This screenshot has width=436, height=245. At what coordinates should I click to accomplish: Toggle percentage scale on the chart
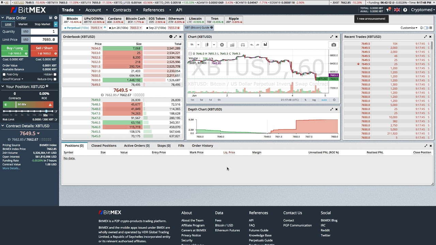(x=305, y=100)
